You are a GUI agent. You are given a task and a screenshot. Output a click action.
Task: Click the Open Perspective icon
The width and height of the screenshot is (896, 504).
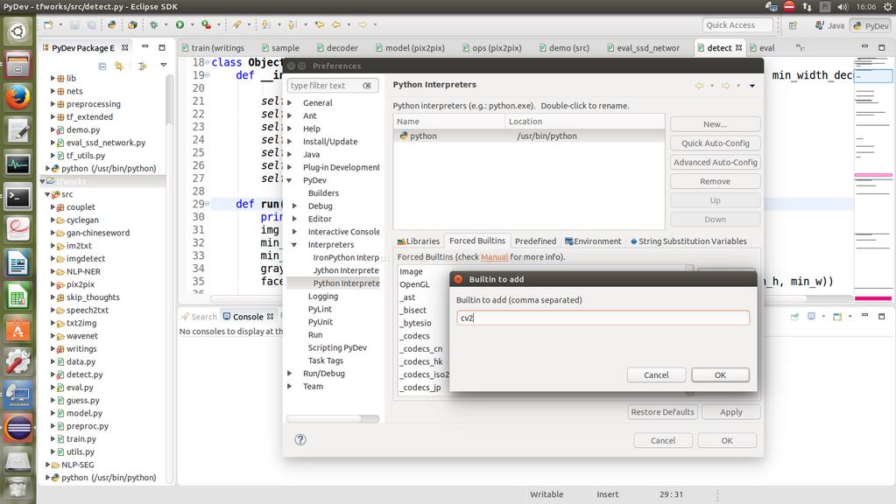tap(794, 25)
